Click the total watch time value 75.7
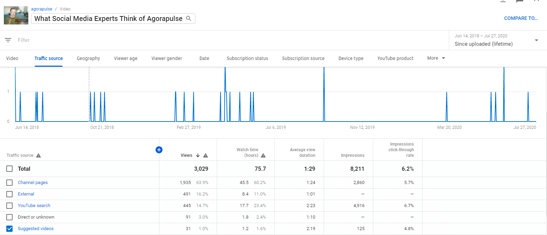The image size is (547, 235). (x=260, y=169)
